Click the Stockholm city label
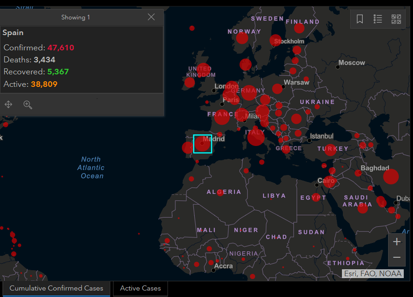 [289, 42]
